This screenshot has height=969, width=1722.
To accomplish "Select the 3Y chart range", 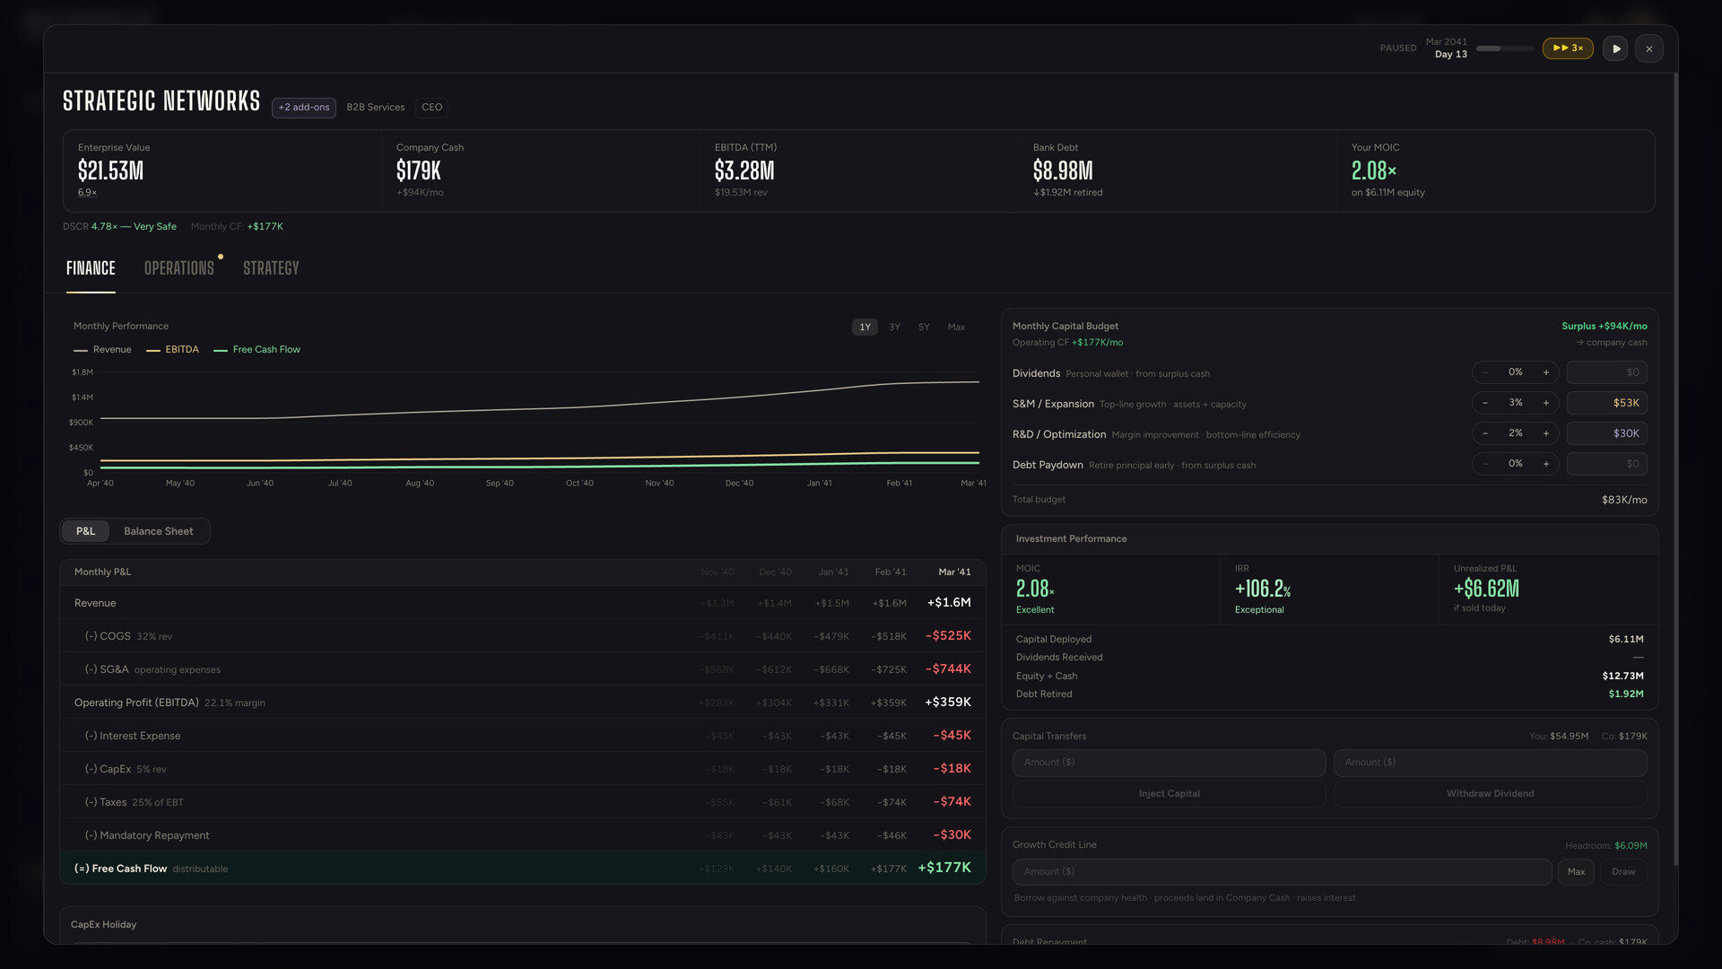I will click(x=895, y=327).
